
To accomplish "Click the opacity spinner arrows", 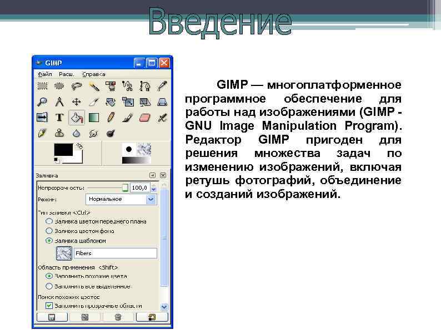I will [153, 187].
